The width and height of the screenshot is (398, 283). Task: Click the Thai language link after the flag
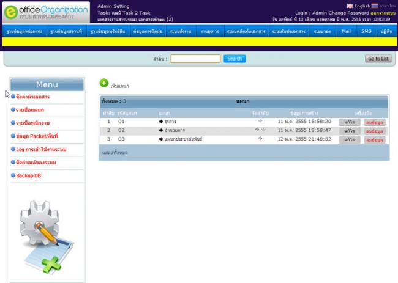pyautogui.click(x=388, y=6)
